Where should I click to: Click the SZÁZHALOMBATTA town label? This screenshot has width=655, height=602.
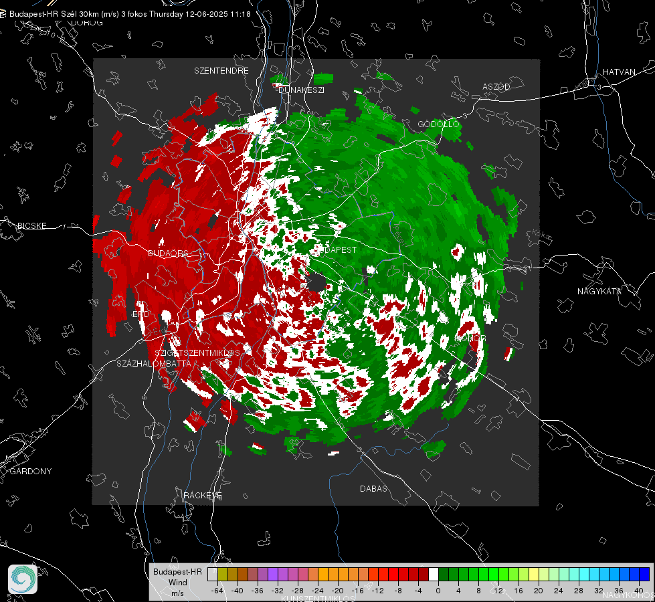pyautogui.click(x=154, y=363)
